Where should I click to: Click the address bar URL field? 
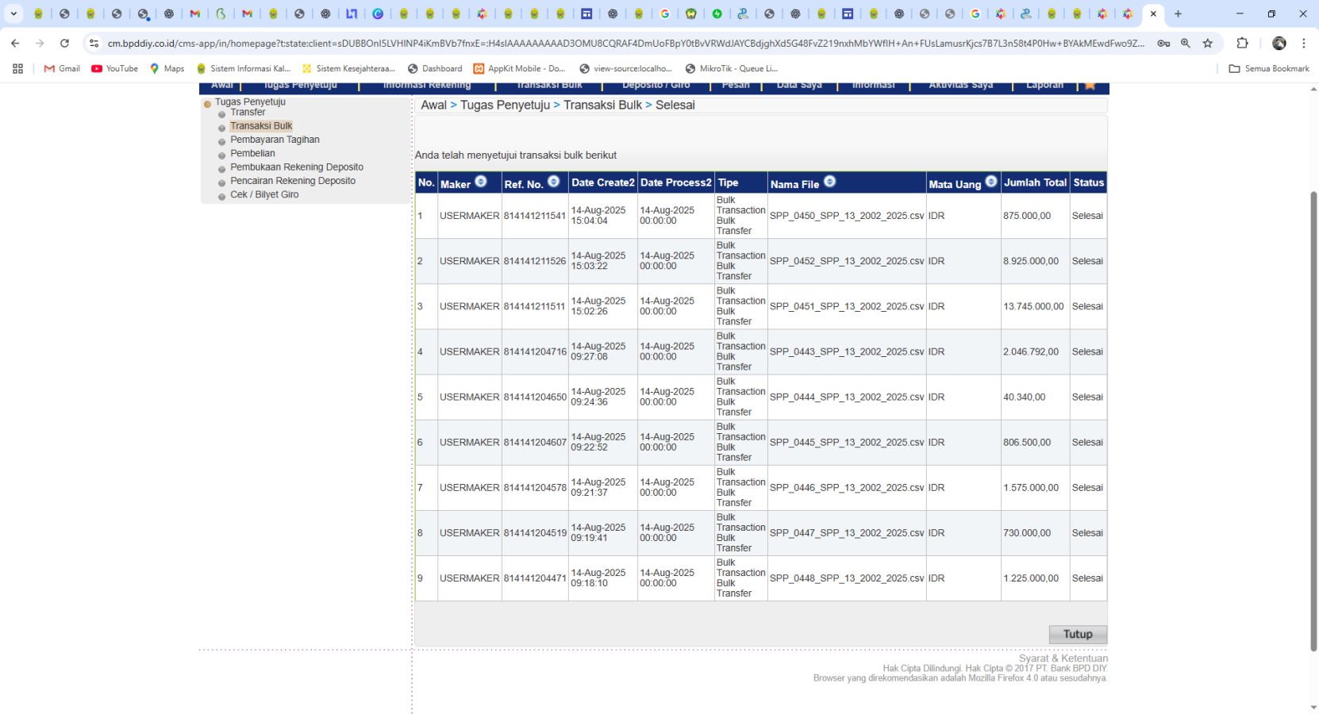pyautogui.click(x=625, y=43)
